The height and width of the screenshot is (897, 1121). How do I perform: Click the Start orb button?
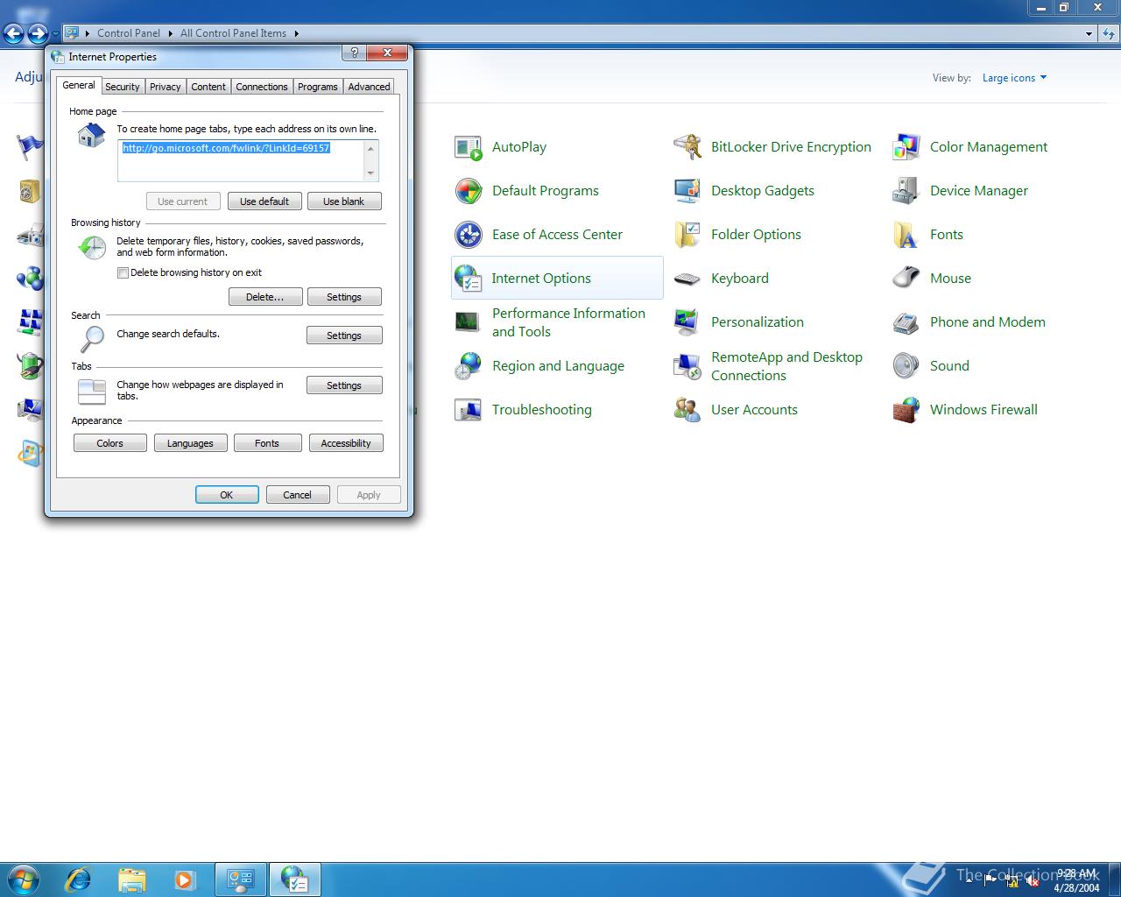[24, 879]
